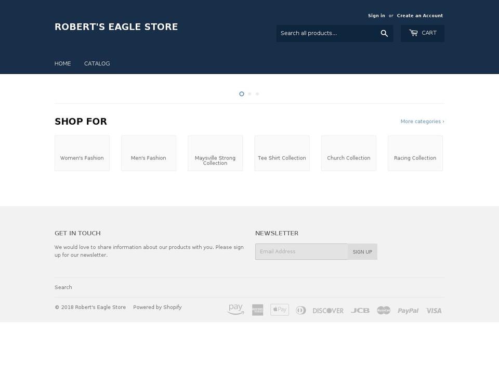This screenshot has height=374, width=499.
Task: Click the Mastercard payment icon
Action: click(x=384, y=310)
